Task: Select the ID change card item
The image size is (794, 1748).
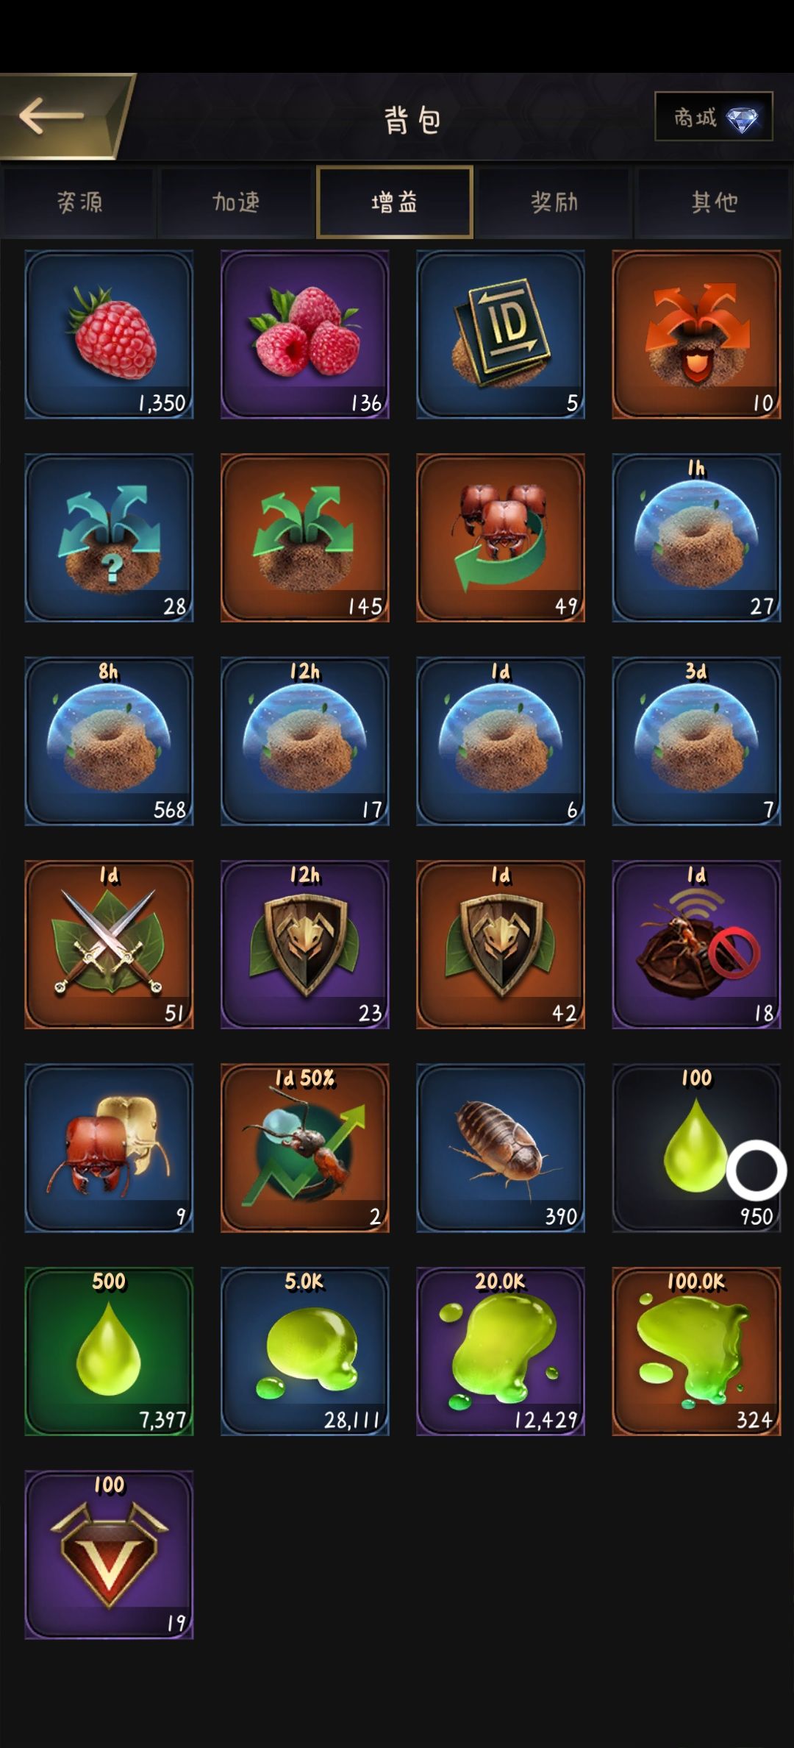Action: click(501, 334)
